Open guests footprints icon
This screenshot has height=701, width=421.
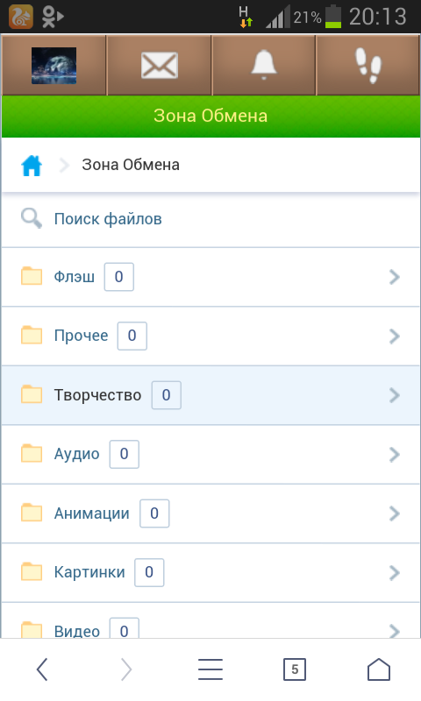click(368, 66)
